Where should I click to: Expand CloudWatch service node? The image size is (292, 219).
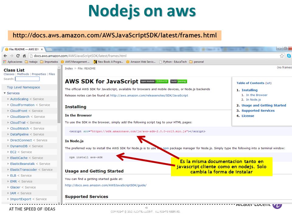8,128
